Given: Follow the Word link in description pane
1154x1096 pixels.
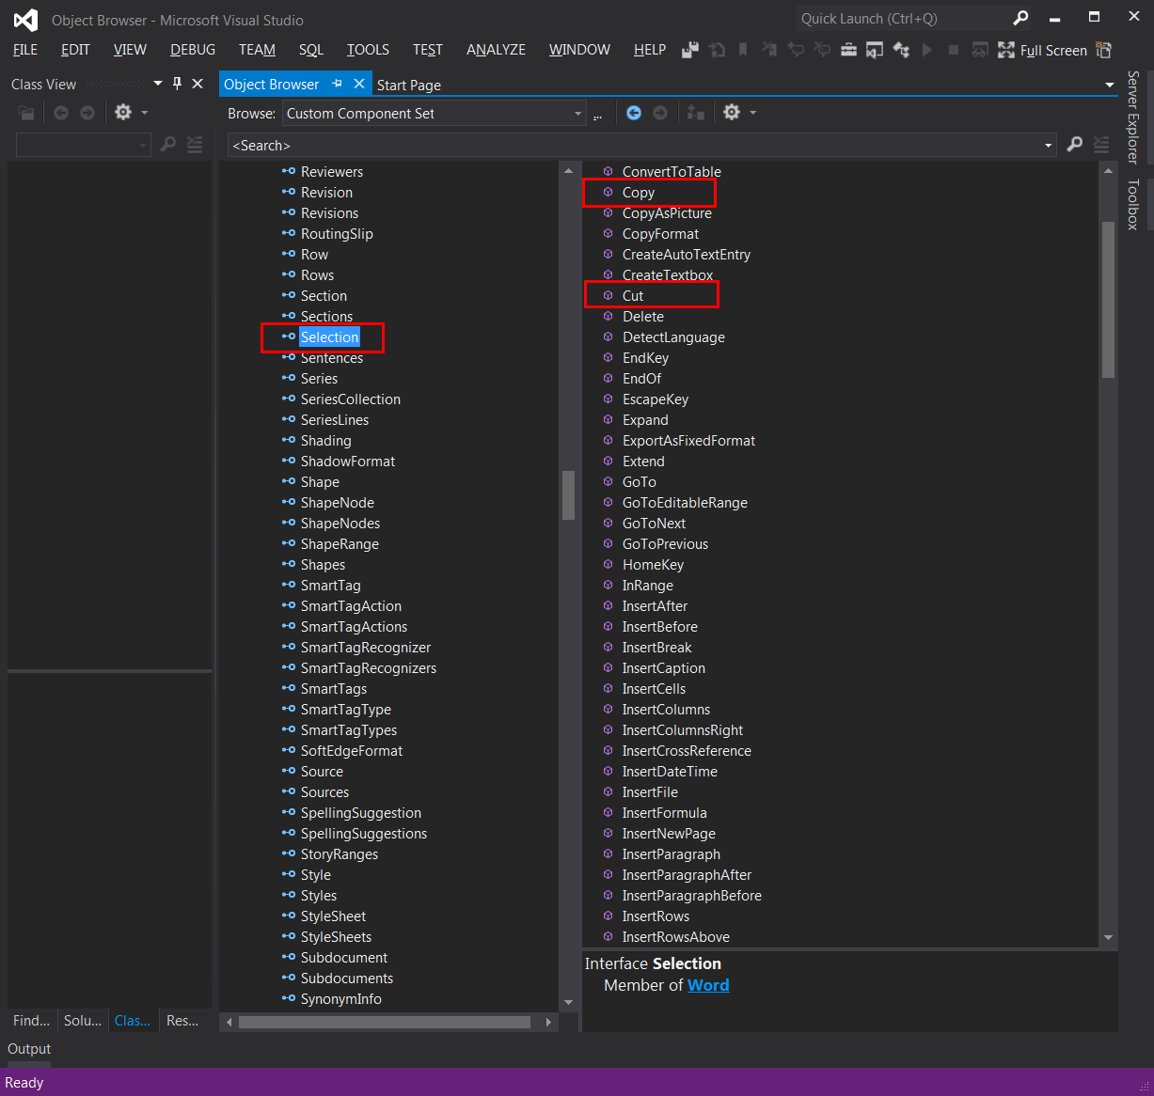Looking at the screenshot, I should tap(708, 985).
